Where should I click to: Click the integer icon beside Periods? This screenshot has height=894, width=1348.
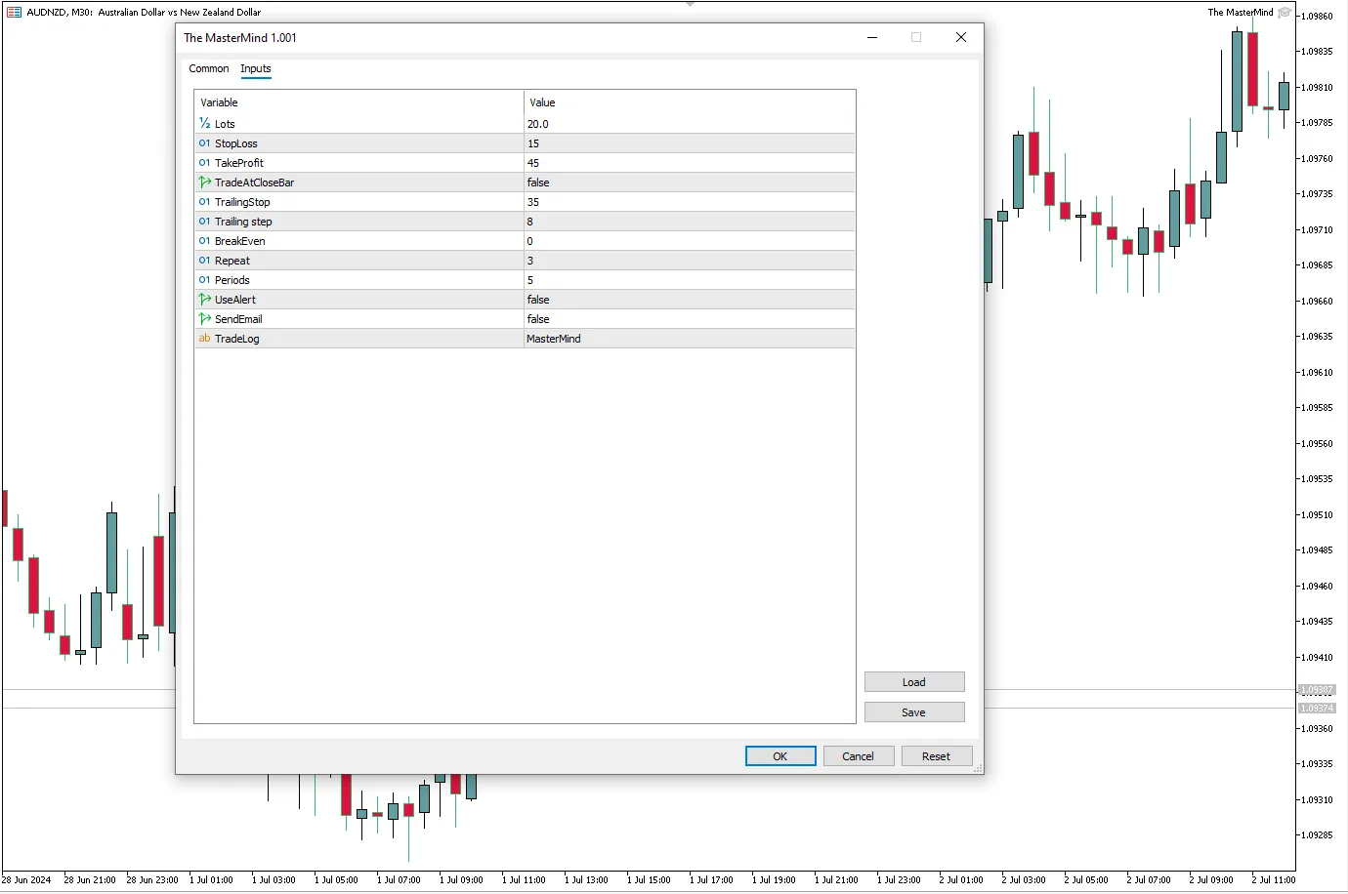pyautogui.click(x=205, y=280)
